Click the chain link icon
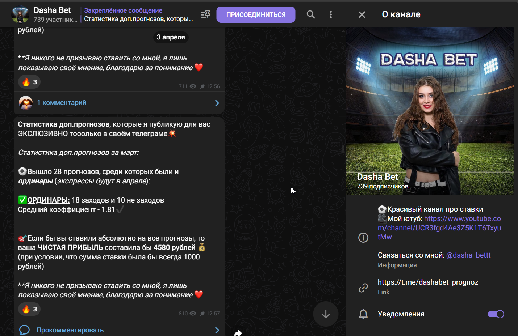518x336 pixels. (363, 288)
